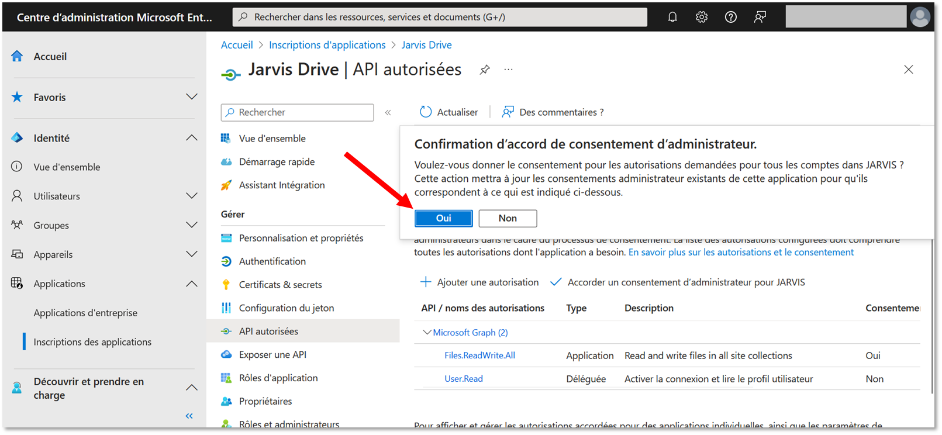Click Des commentaires ?
The width and height of the screenshot is (942, 435).
553,112
